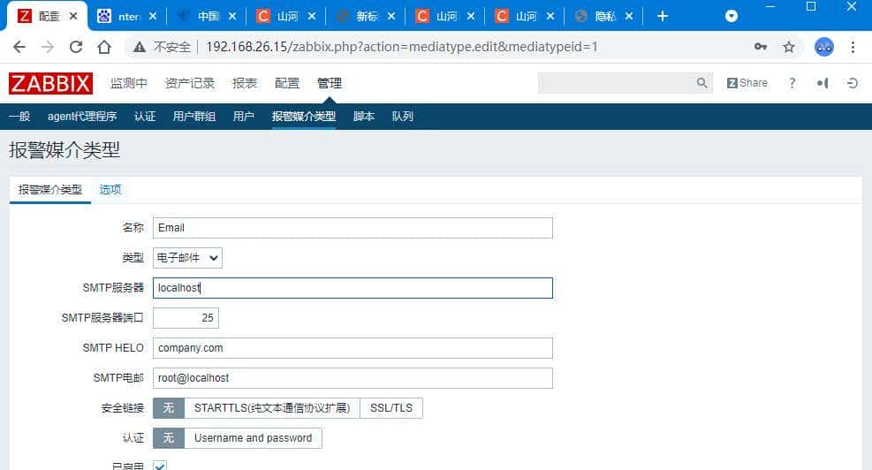Select STARTTLS security option

tap(272, 408)
